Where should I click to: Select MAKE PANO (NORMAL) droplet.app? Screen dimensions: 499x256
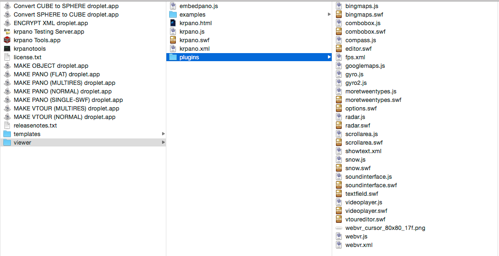coord(63,91)
